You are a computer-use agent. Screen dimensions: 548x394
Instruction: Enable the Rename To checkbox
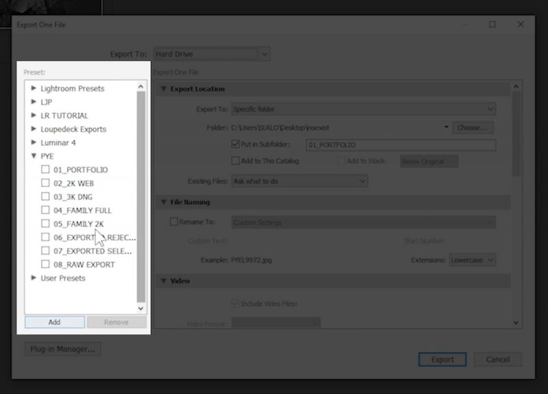pos(174,221)
